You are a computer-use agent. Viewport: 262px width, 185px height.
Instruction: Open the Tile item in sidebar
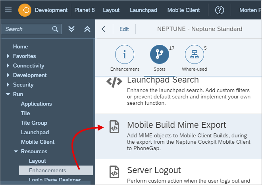[x=25, y=113]
